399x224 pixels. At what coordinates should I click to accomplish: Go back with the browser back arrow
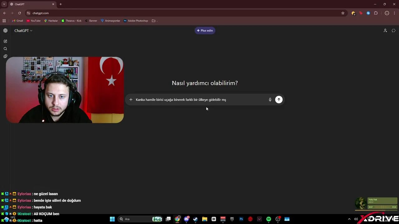point(4,13)
